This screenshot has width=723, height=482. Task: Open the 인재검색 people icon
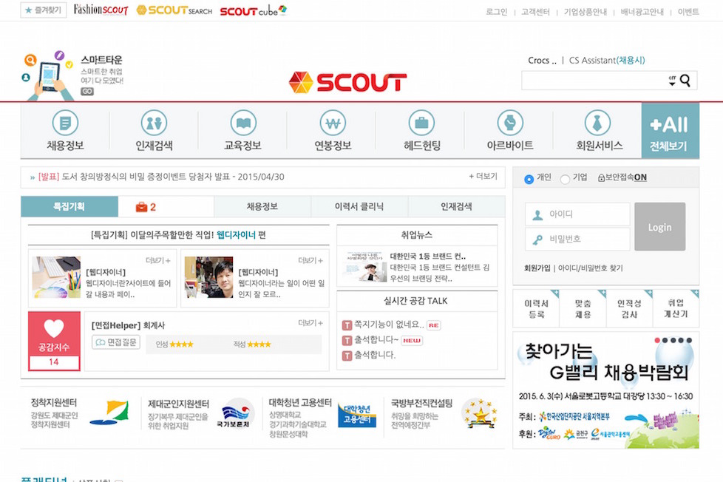pos(154,123)
